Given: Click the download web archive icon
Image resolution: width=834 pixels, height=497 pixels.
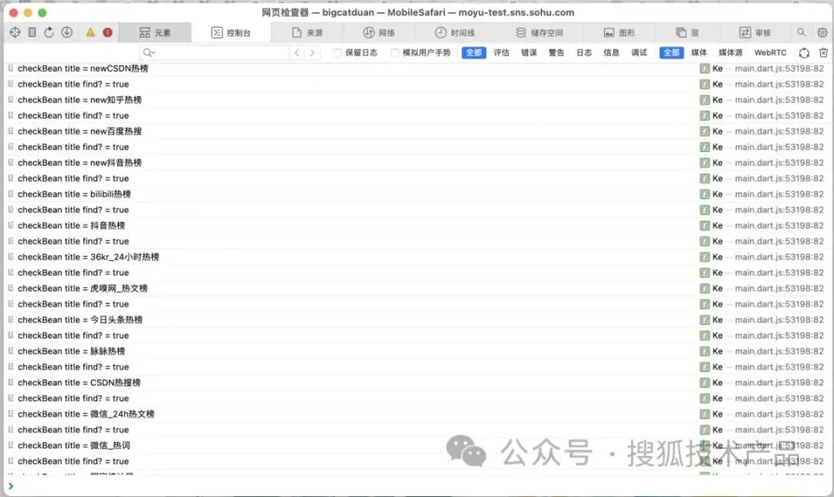Looking at the screenshot, I should pyautogui.click(x=67, y=32).
